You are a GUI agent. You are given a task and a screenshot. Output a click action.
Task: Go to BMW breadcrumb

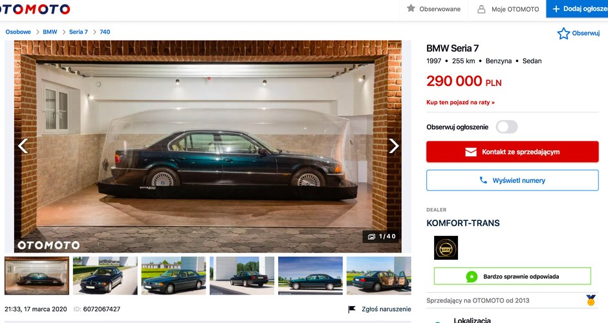[50, 32]
